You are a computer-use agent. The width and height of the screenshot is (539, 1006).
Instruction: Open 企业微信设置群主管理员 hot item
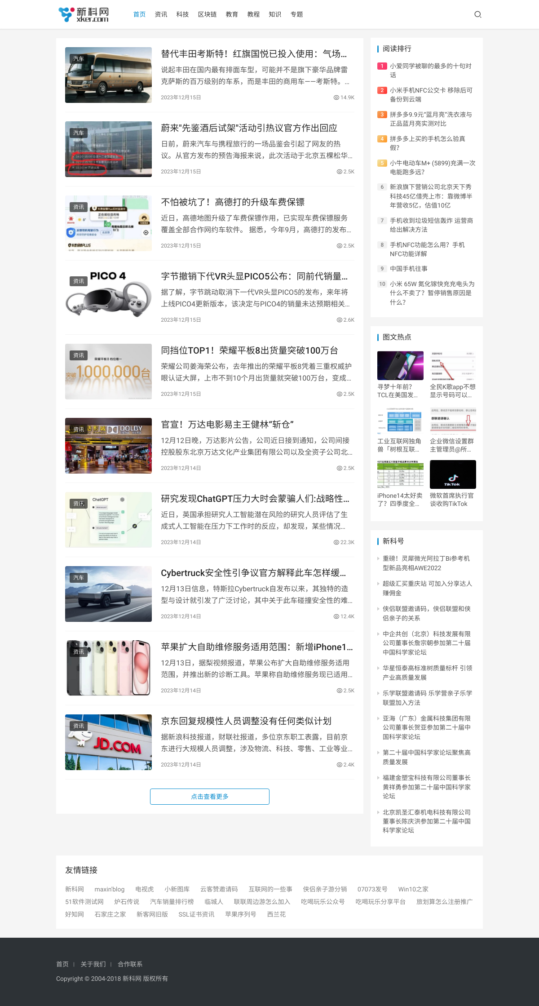tap(452, 445)
